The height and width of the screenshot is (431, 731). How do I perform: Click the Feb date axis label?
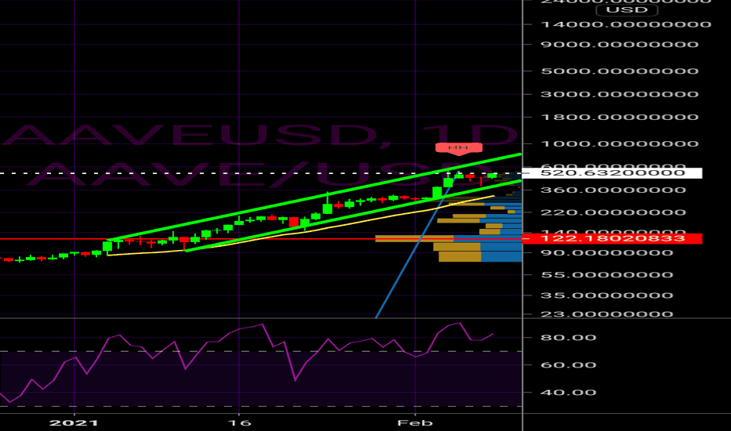[415, 422]
